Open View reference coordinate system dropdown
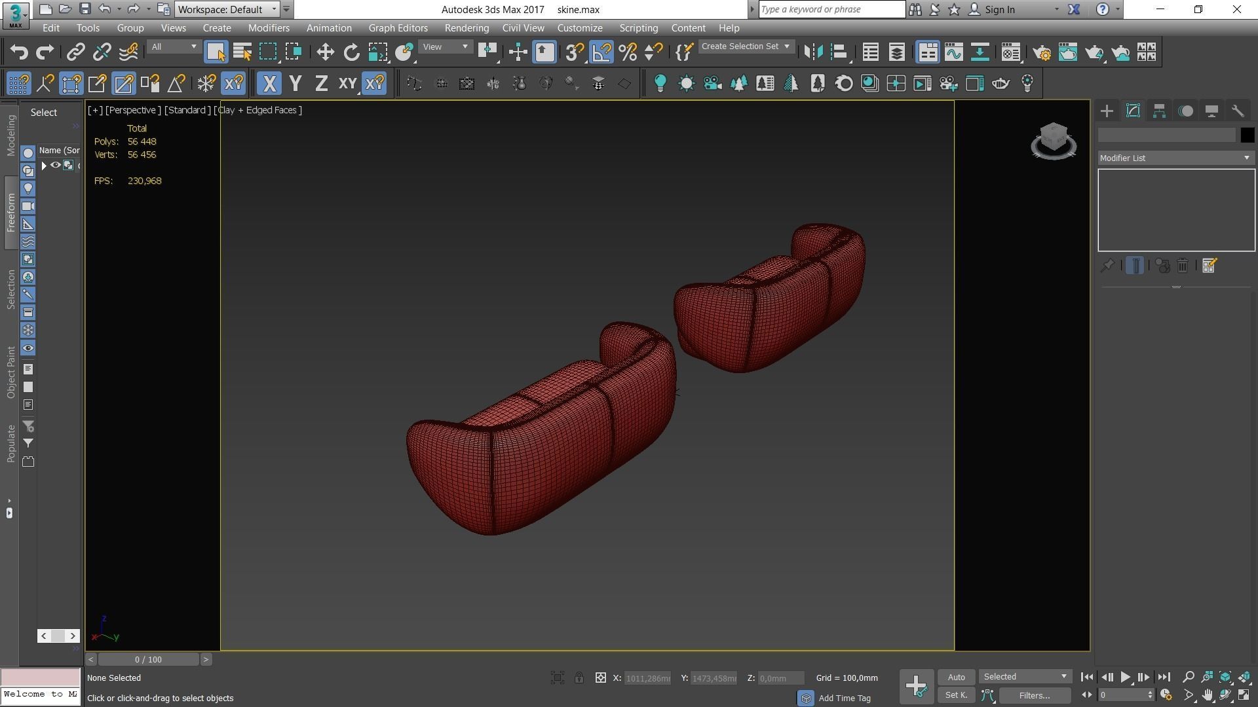Screen dimensions: 1258x707 (x=446, y=47)
